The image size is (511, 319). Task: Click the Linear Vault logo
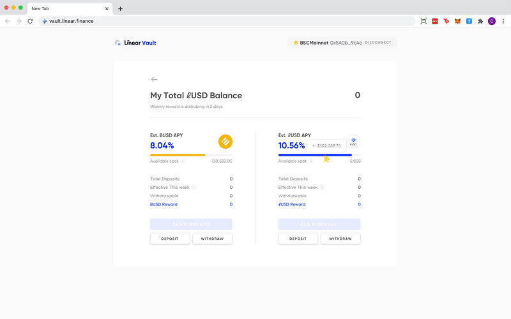(x=135, y=43)
